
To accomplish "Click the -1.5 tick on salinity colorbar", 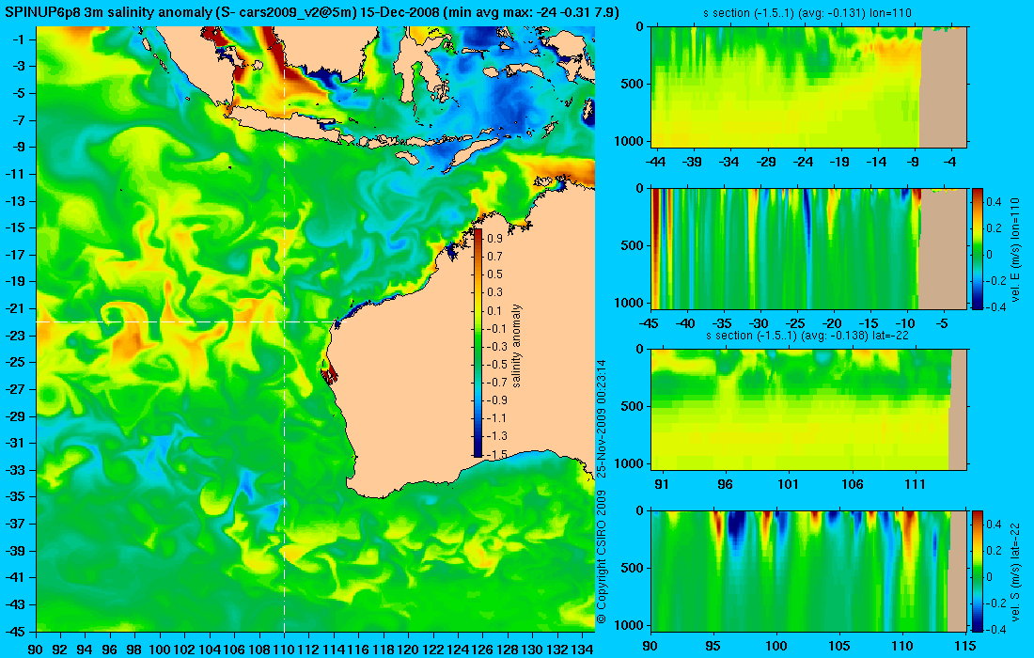I will 496,454.
